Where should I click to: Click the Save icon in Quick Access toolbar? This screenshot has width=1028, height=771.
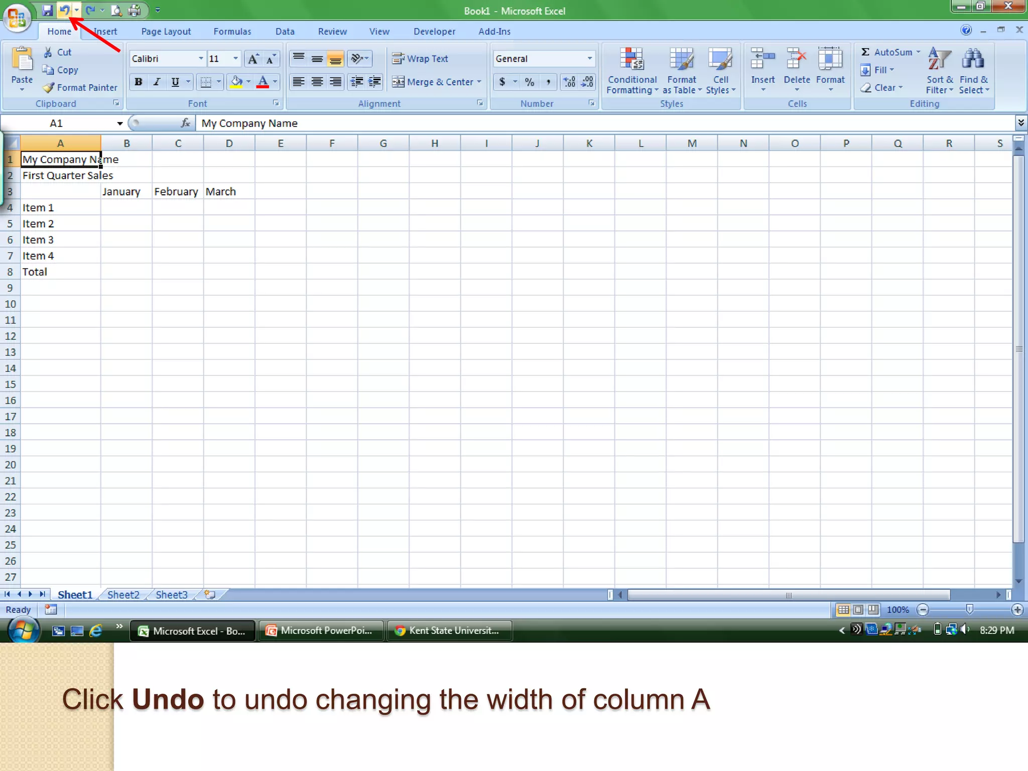point(47,10)
